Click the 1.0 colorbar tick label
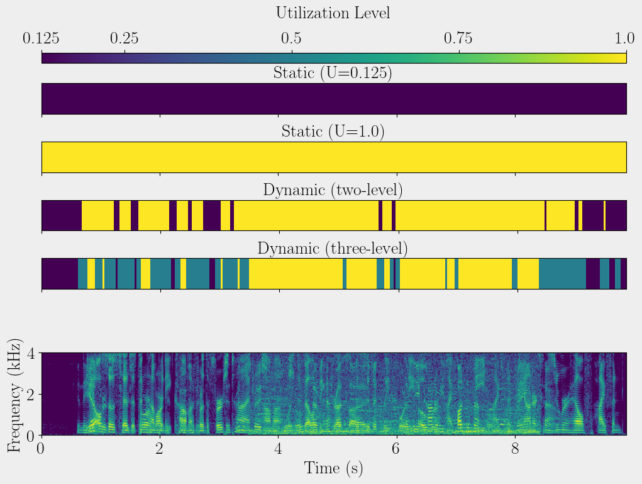Viewport: 642px width, 484px height. [x=624, y=38]
